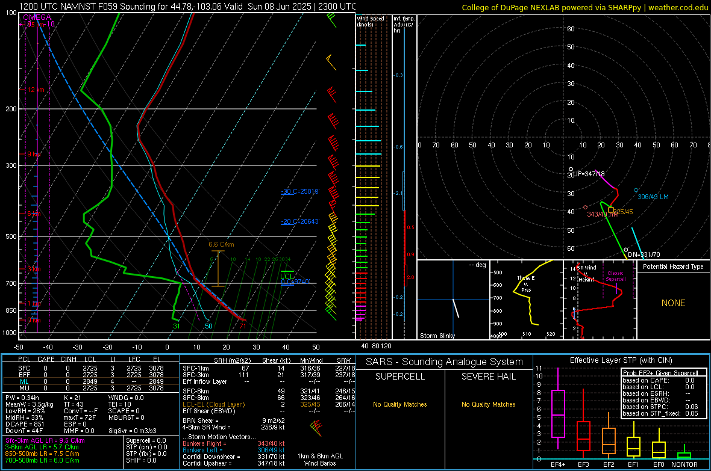Select the -30 C=25819' level label
This screenshot has height=471, width=711.
(300, 191)
